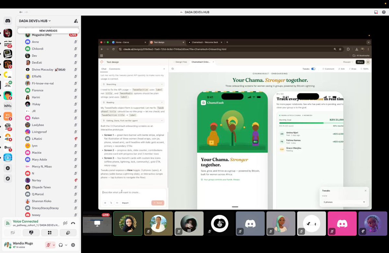Click the Draw tool above the preview
The height and width of the screenshot is (253, 389).
click(x=352, y=69)
